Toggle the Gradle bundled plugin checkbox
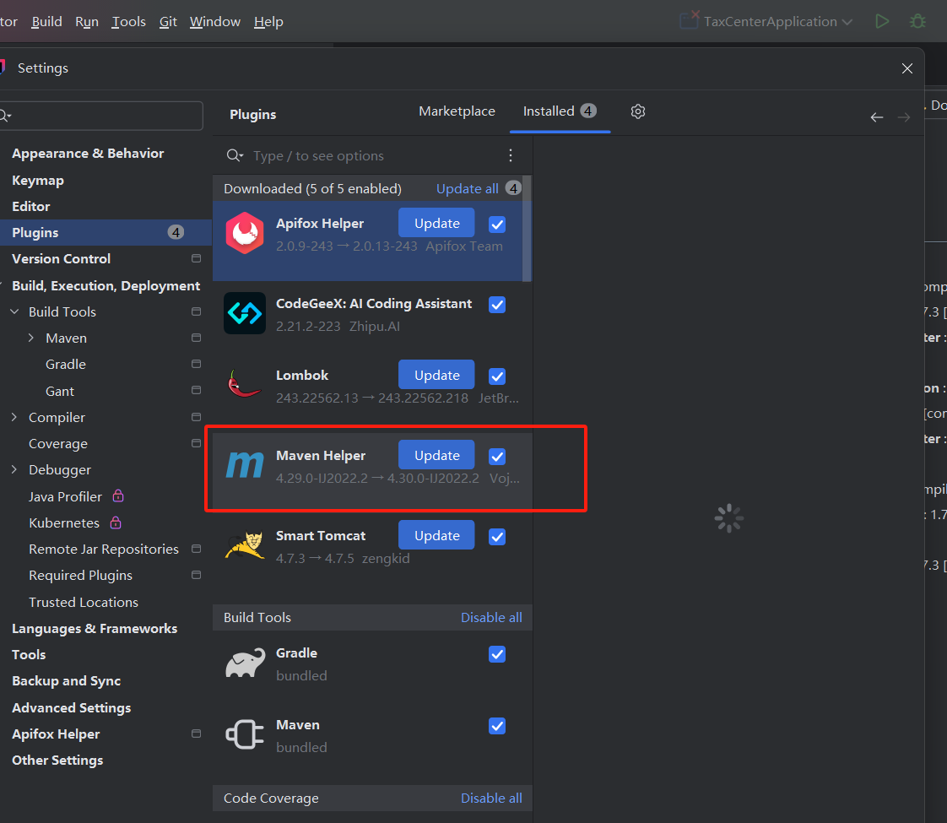Image resolution: width=947 pixels, height=823 pixels. (497, 654)
